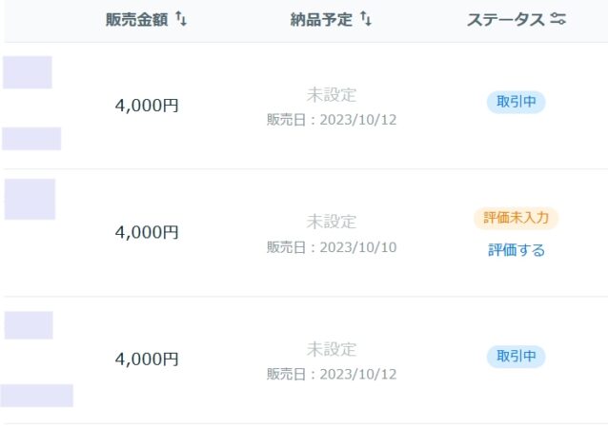Select the 4,000円 amount in the last row
This screenshot has height=428, width=608.
coord(147,360)
